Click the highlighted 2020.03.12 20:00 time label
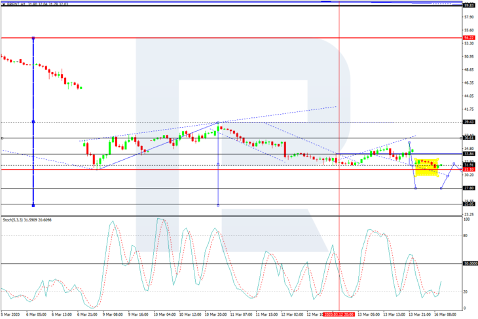Image resolution: width=478 pixels, height=319 pixels. tap(339, 314)
